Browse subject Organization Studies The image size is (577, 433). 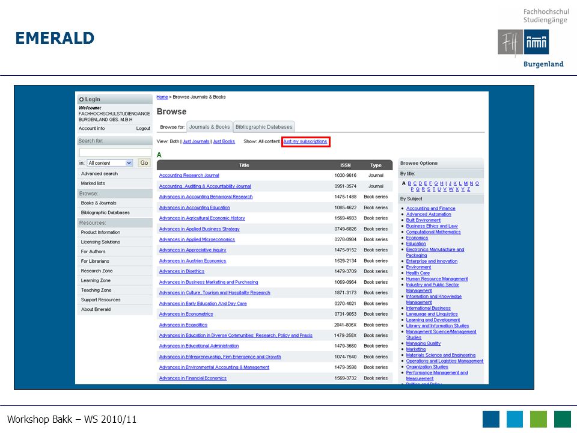point(427,367)
